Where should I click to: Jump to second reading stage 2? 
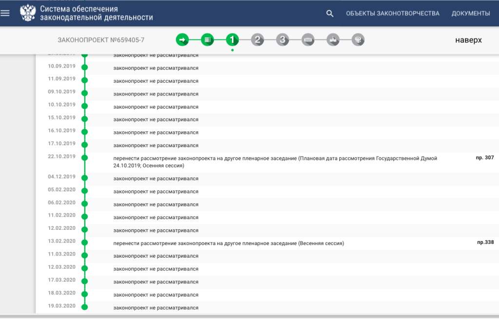pos(257,40)
